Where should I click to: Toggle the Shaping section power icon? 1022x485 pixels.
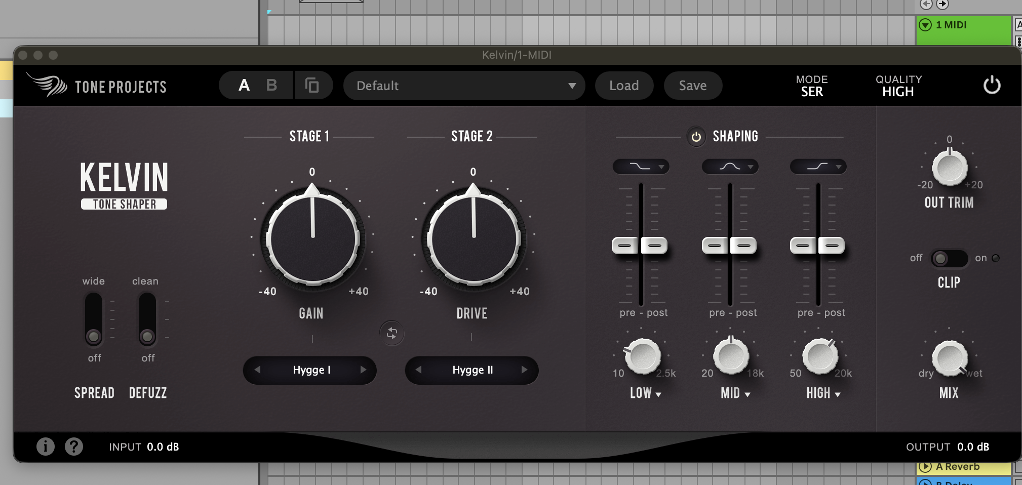pyautogui.click(x=696, y=136)
